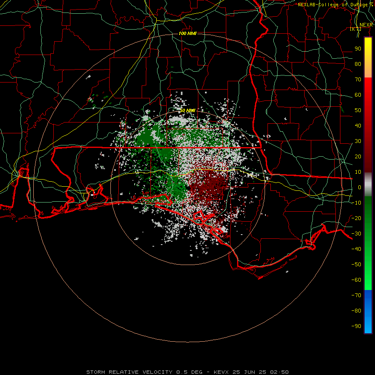
Task: Click the -60 value on velocity scale
Action: click(x=356, y=280)
